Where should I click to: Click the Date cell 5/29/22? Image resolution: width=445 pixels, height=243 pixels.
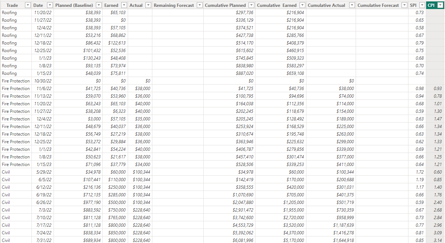click(x=44, y=172)
